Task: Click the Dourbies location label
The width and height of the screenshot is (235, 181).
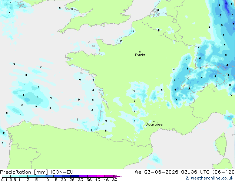Action: click(x=154, y=124)
